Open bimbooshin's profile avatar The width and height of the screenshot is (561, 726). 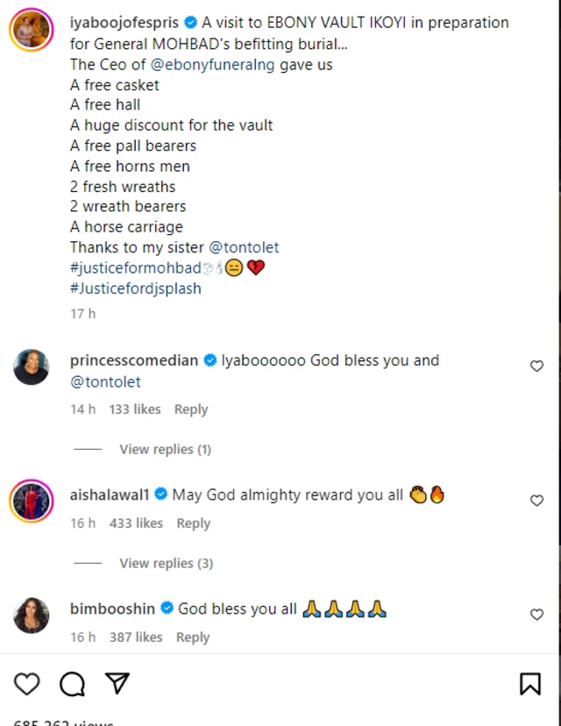tap(32, 615)
